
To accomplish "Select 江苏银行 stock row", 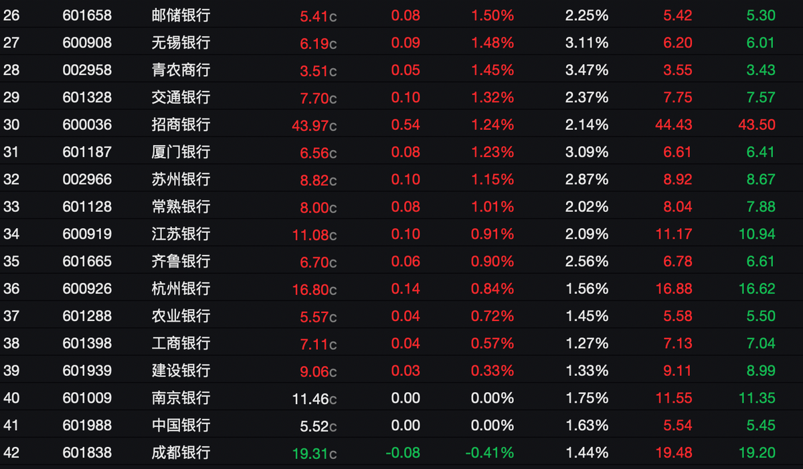I will pyautogui.click(x=401, y=233).
